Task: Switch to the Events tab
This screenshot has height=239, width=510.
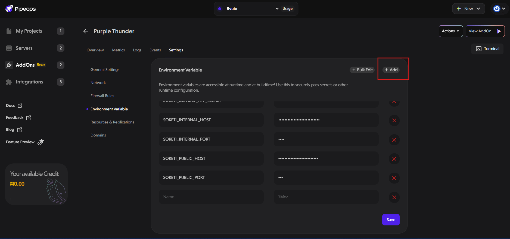Action: pyautogui.click(x=155, y=50)
